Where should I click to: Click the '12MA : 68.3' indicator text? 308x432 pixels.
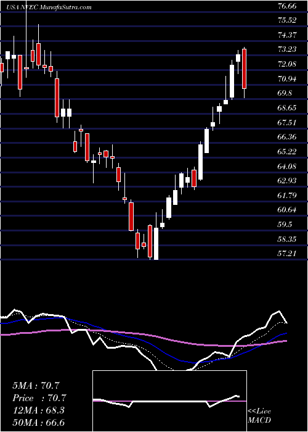pyautogui.click(x=38, y=410)
